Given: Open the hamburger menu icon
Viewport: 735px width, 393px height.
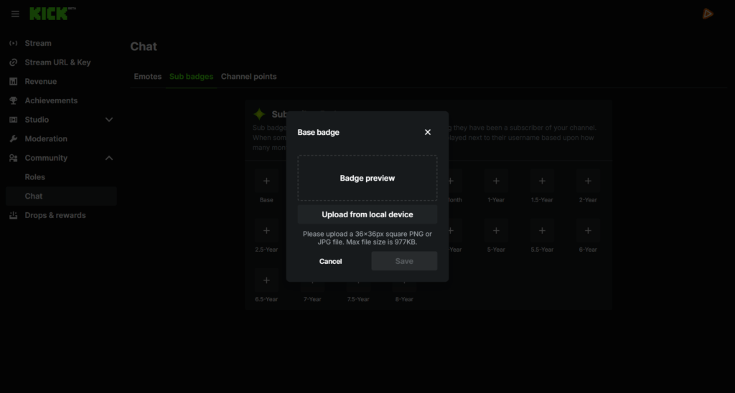Looking at the screenshot, I should 15,14.
